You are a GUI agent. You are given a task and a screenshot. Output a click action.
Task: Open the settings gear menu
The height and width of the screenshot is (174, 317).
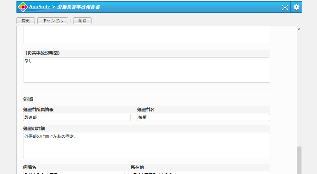(296, 7)
